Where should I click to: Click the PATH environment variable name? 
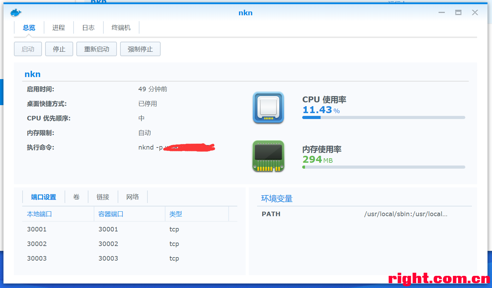271,214
